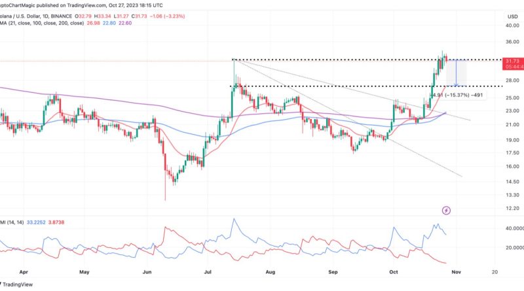Click the DMI blue value 33.2252
The height and width of the screenshot is (291, 524).
click(x=36, y=222)
